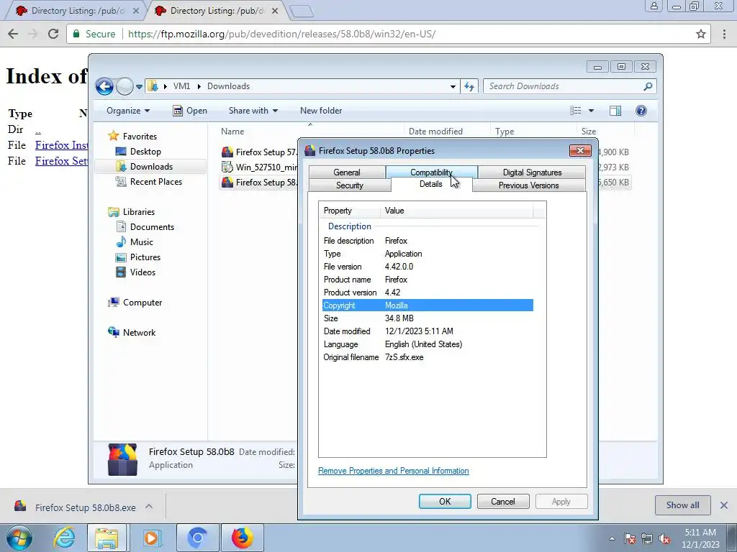Click the magnifier icon in Search Downloads box
This screenshot has height=552, width=737.
pyautogui.click(x=648, y=86)
